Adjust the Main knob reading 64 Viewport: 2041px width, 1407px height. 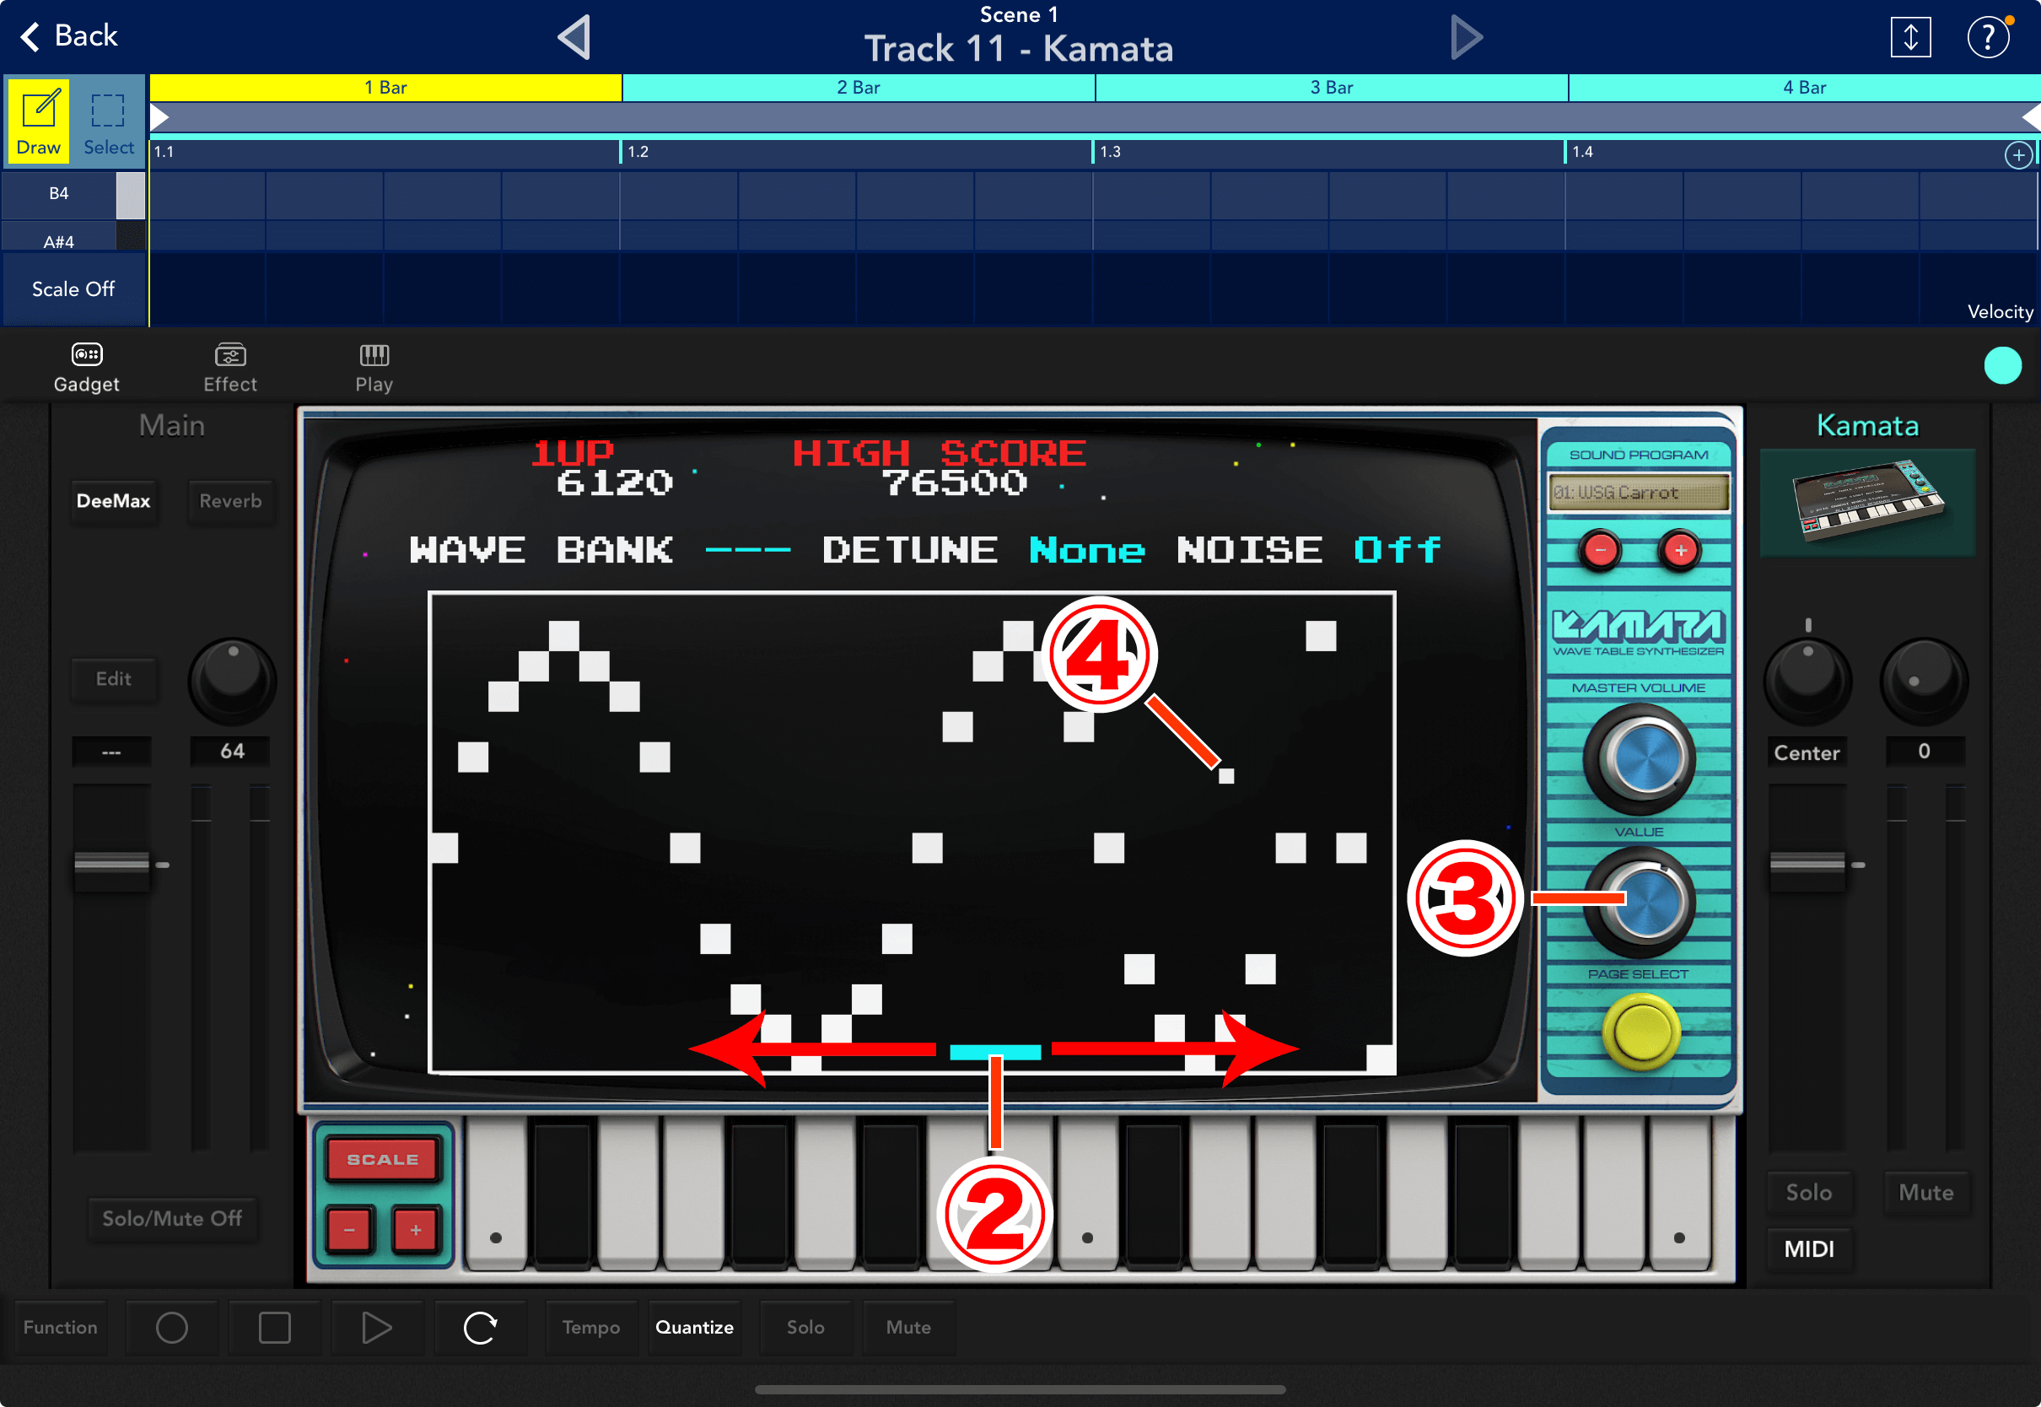pyautogui.click(x=233, y=681)
